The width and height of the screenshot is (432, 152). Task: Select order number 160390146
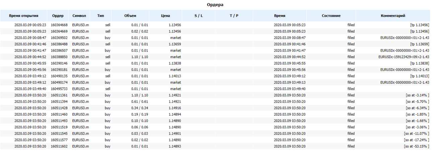(59, 63)
